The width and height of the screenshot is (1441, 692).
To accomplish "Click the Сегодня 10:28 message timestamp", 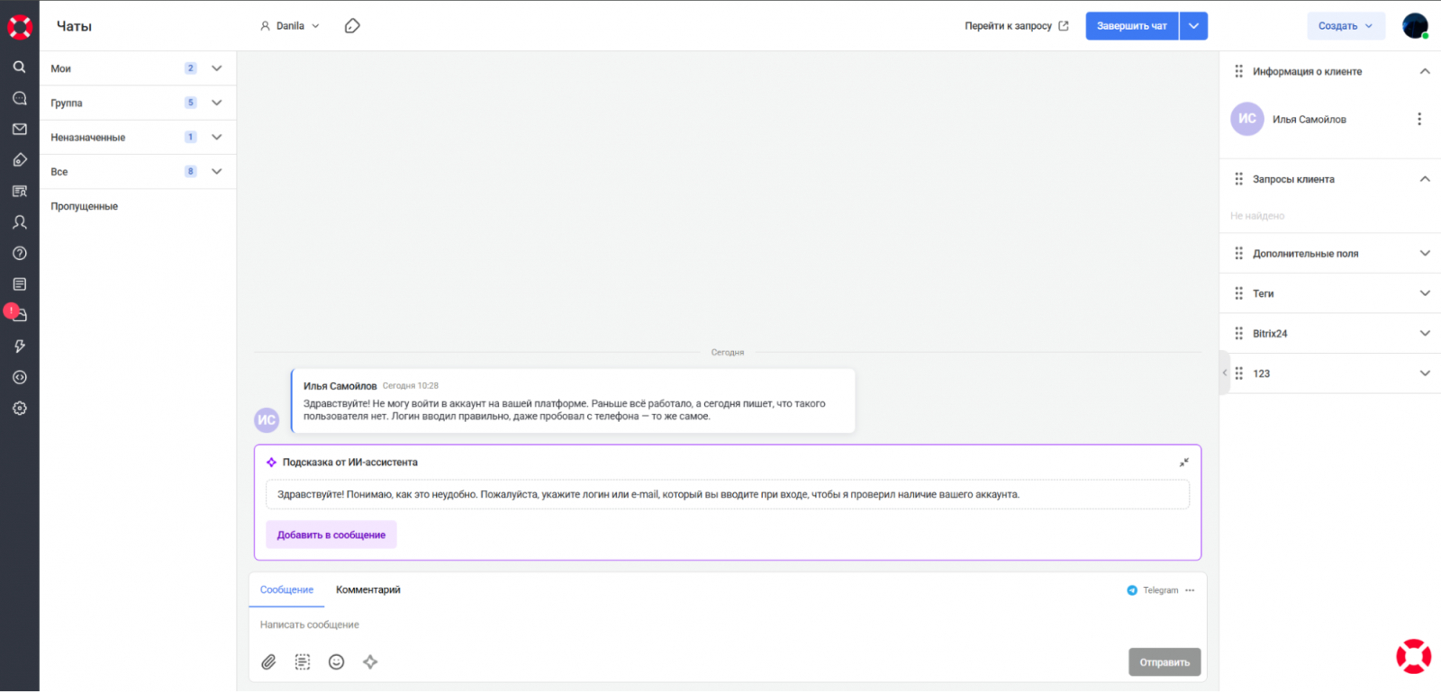I will coord(411,386).
